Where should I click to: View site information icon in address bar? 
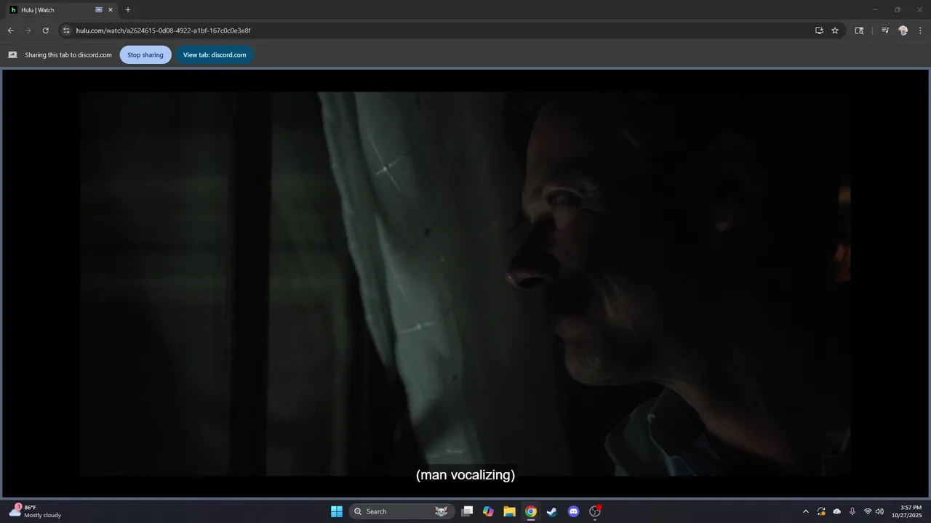click(65, 31)
